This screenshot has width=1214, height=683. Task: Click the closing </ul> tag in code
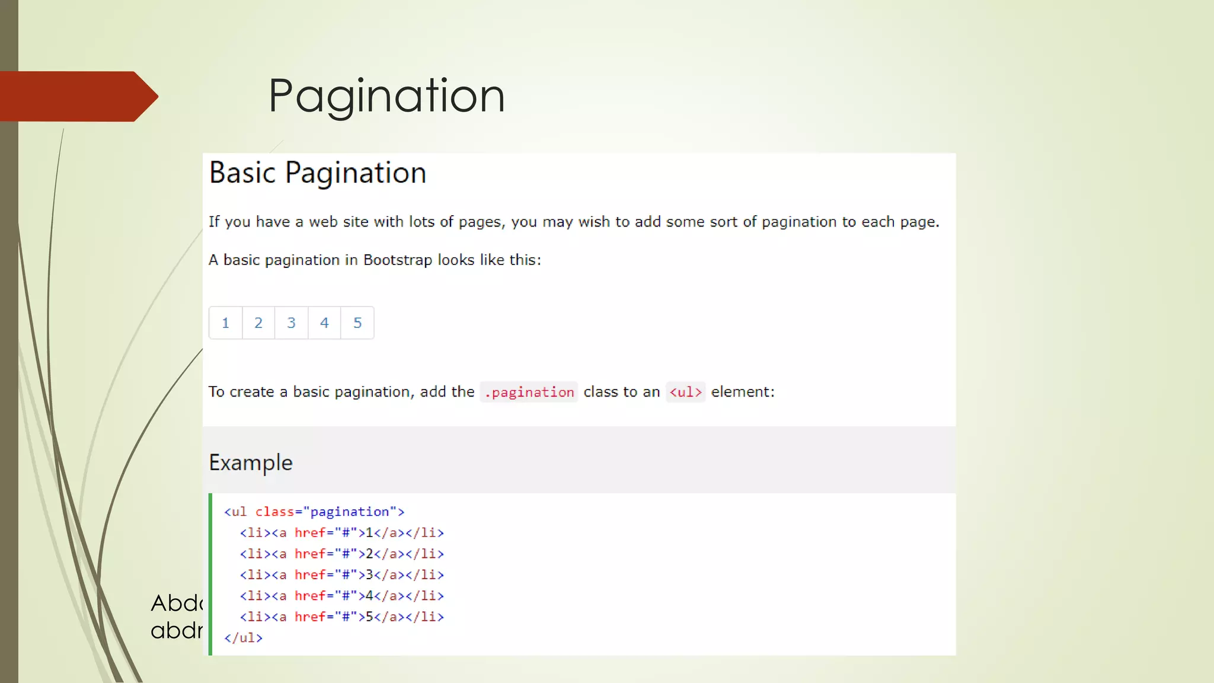click(x=243, y=638)
